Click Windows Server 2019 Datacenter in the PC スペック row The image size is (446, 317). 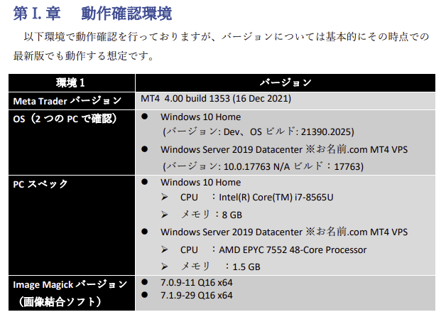[x=232, y=232]
